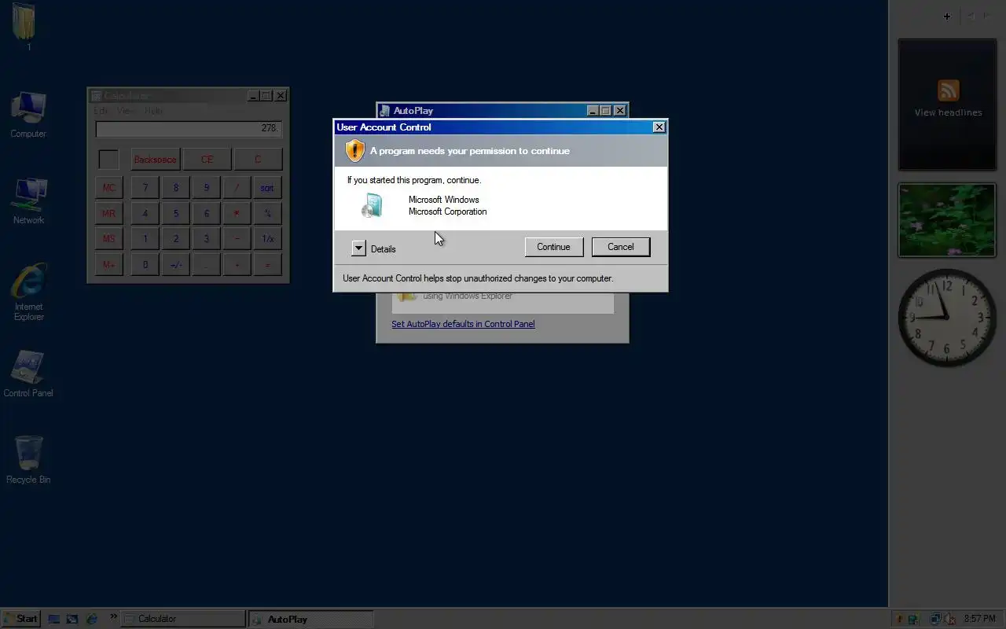Click the slideshow gadget flower picture
1006x629 pixels.
click(x=947, y=220)
